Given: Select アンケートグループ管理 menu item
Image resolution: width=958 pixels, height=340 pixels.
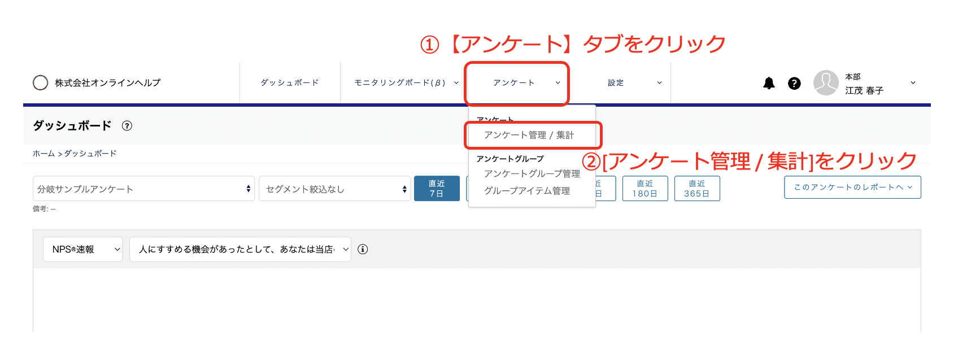Looking at the screenshot, I should click(x=532, y=173).
